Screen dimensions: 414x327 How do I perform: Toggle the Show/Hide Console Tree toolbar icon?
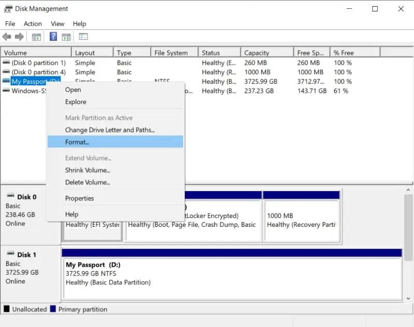36,36
